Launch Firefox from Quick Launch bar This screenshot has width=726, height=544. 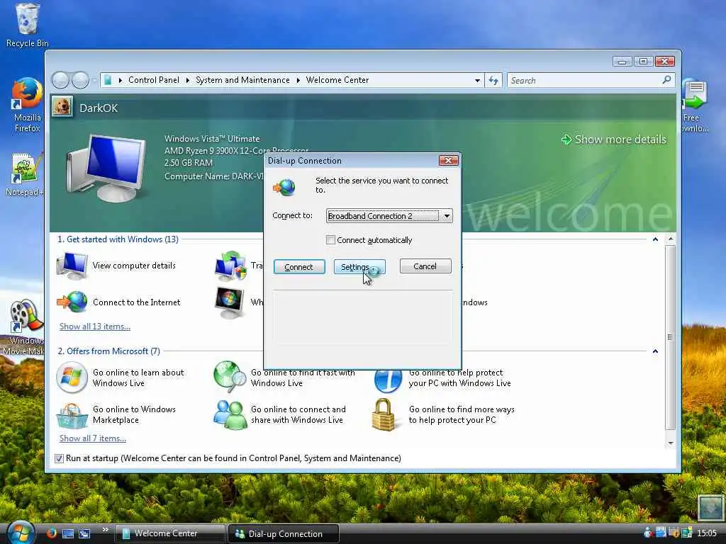click(51, 533)
